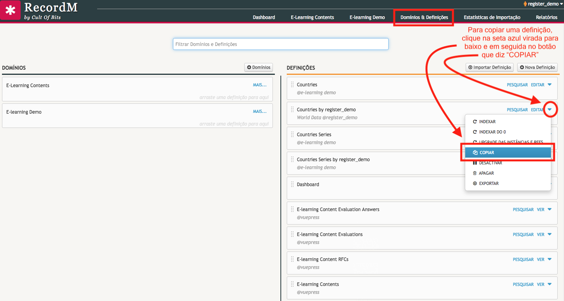
Task: Click the "Countries Series by register_demo" definition name
Action: pyautogui.click(x=333, y=160)
